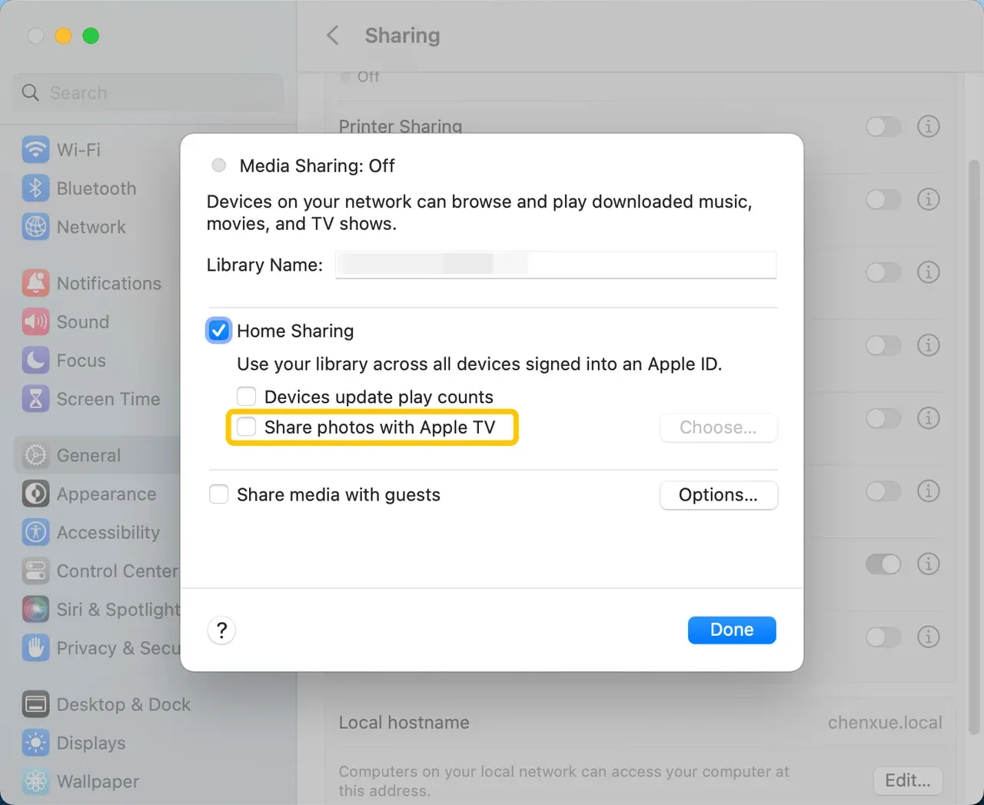This screenshot has height=805, width=984.
Task: Open the Options... button
Action: pos(718,495)
